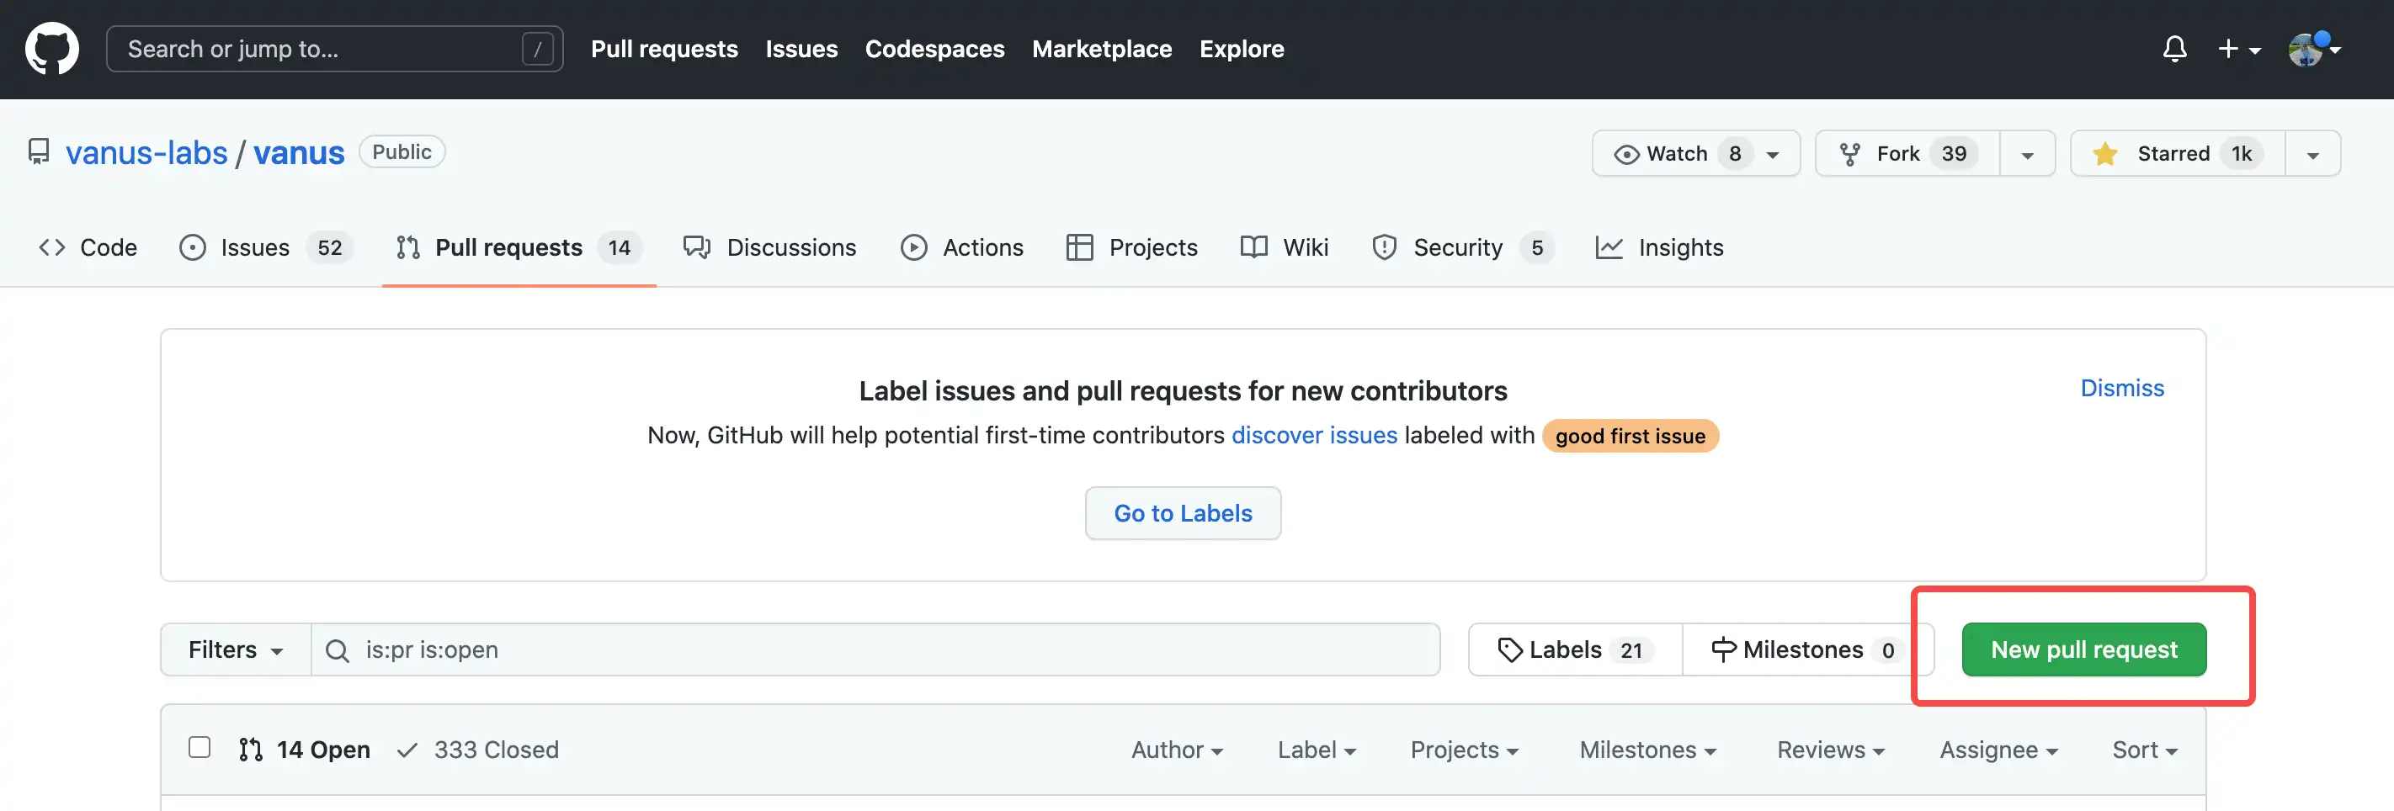Open the plus create-new menu
The height and width of the screenshot is (811, 2394).
pyautogui.click(x=2238, y=50)
